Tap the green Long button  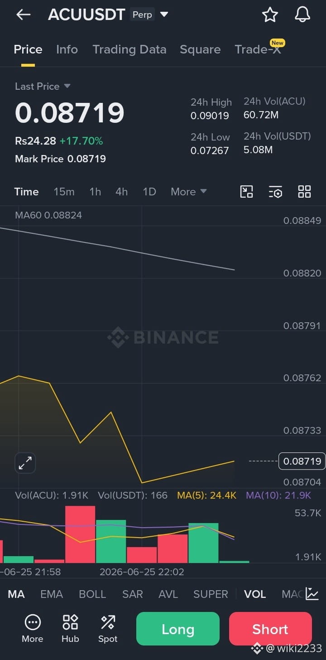pyautogui.click(x=178, y=629)
